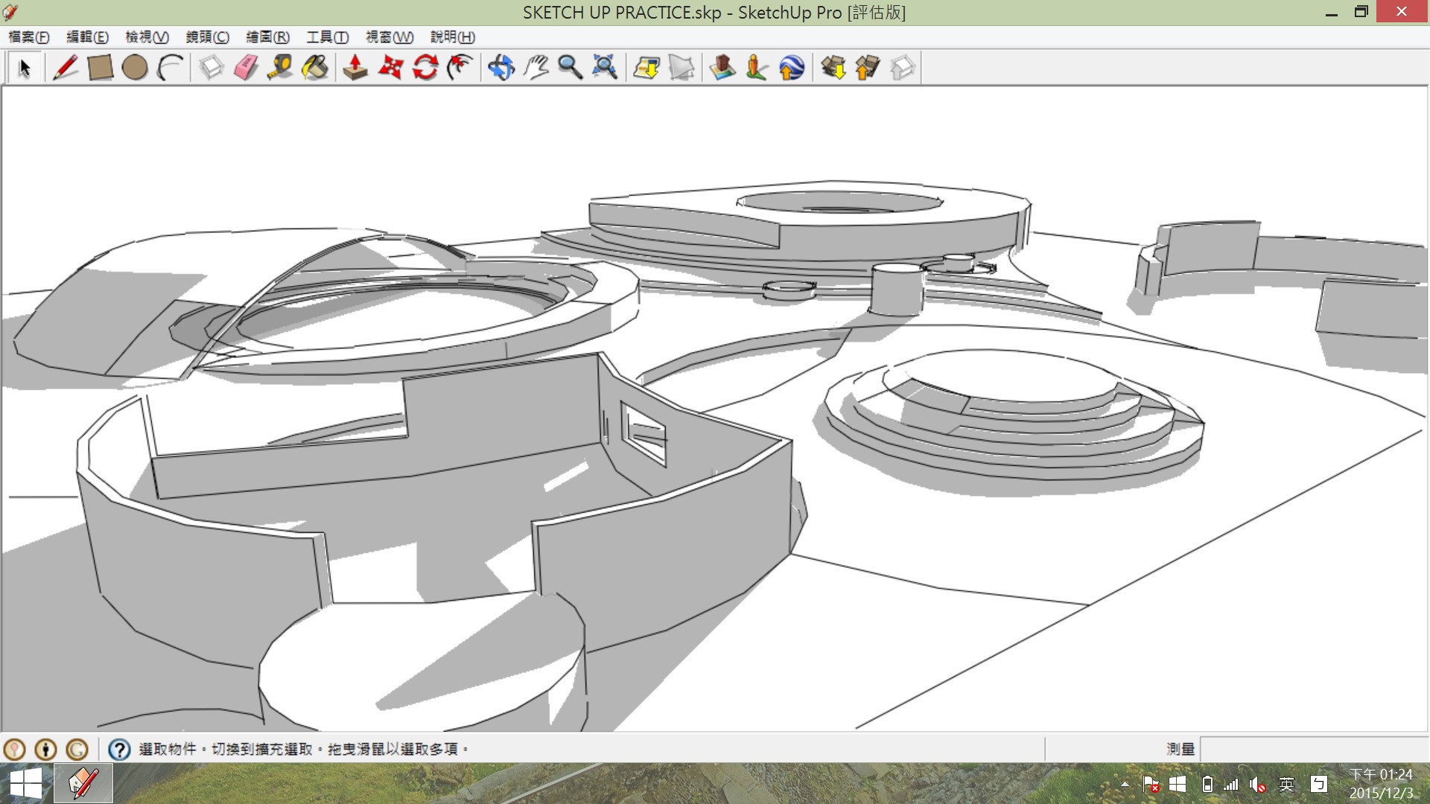Viewport: 1430px width, 804px height.
Task: Select the Zoom magnifier tool
Action: pos(571,68)
